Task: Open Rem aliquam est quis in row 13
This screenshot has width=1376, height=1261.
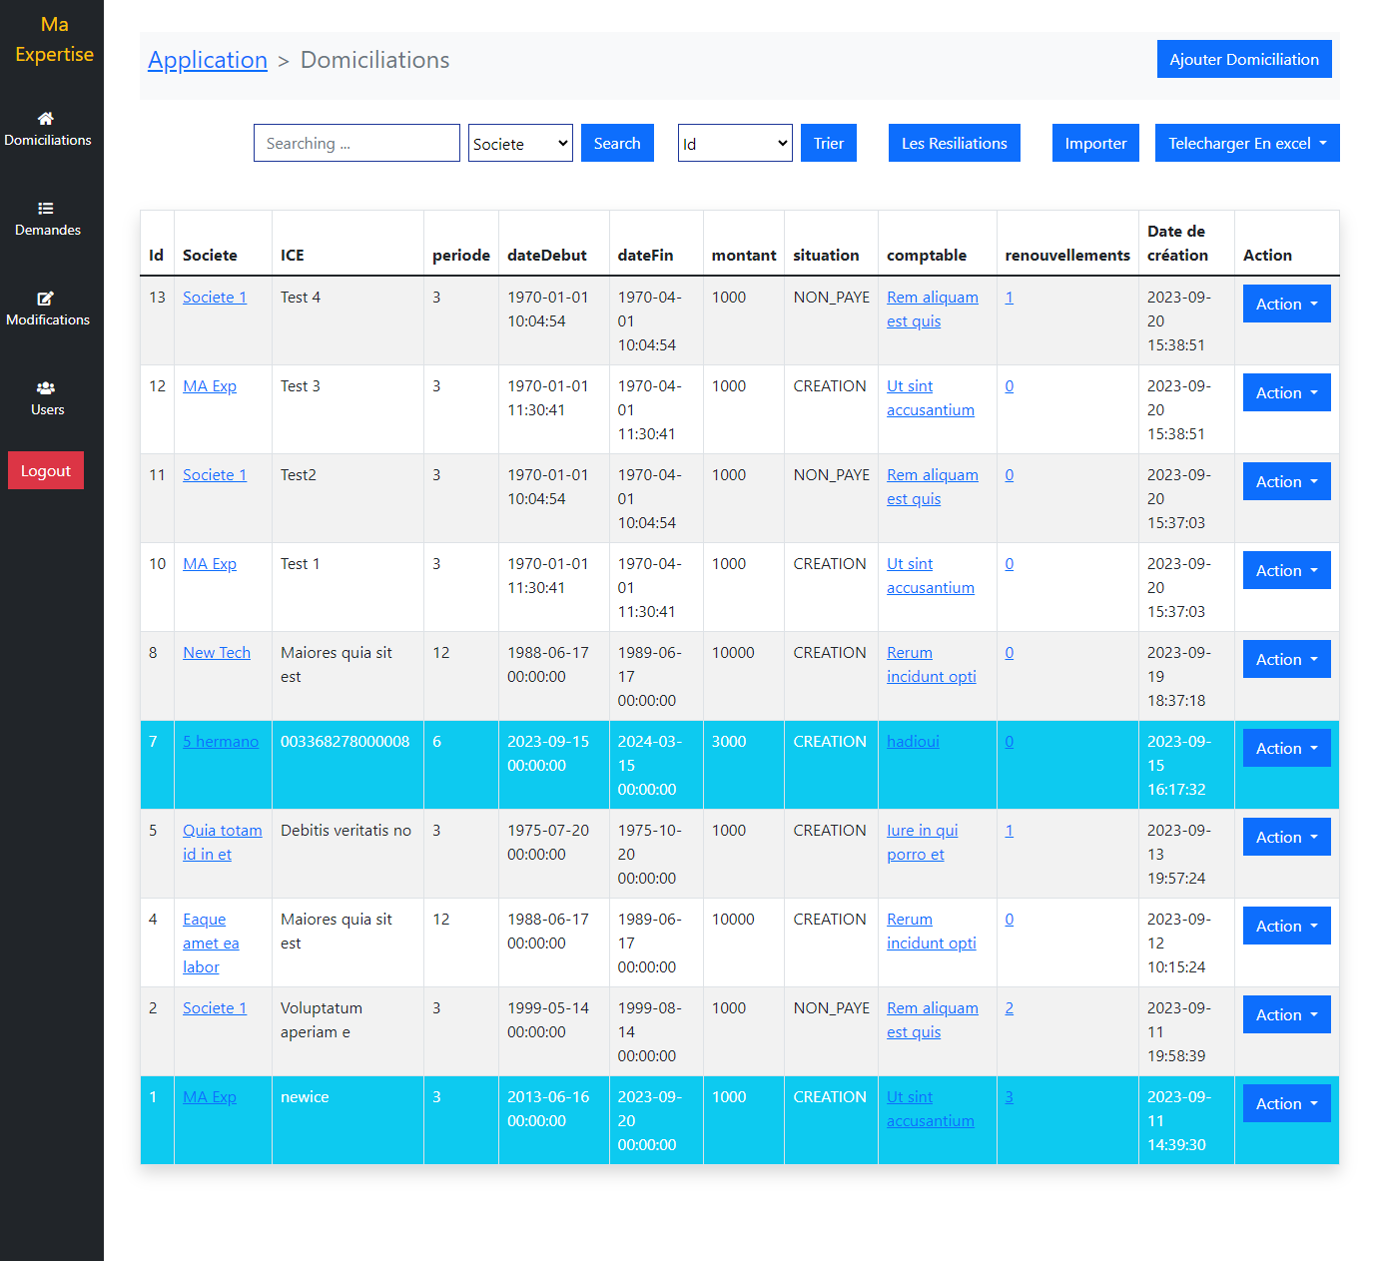Action: [933, 310]
